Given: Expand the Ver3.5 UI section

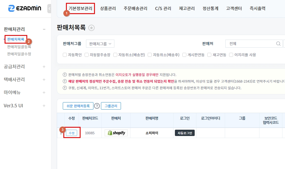Looking at the screenshot, I should tap(44, 106).
